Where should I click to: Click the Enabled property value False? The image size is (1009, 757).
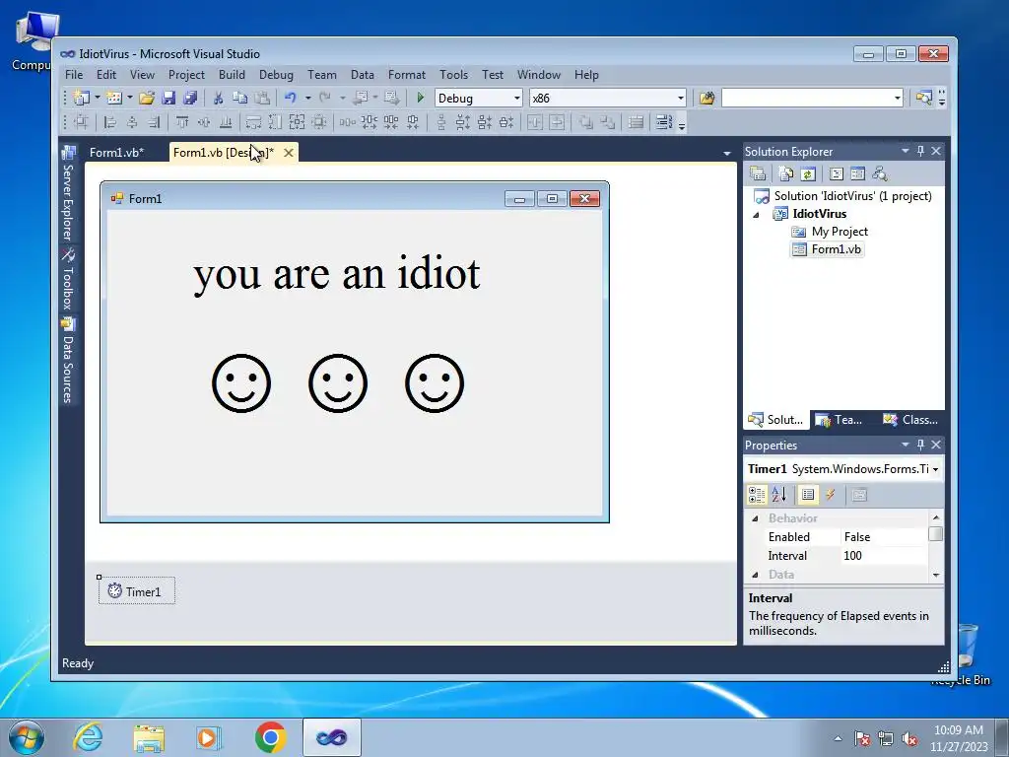point(883,537)
